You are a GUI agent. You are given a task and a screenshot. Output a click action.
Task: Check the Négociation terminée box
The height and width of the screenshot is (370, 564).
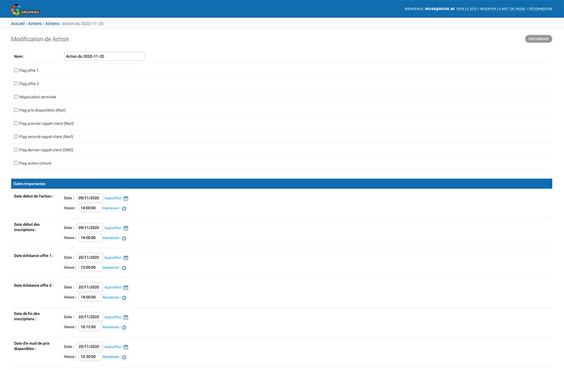pyautogui.click(x=16, y=97)
